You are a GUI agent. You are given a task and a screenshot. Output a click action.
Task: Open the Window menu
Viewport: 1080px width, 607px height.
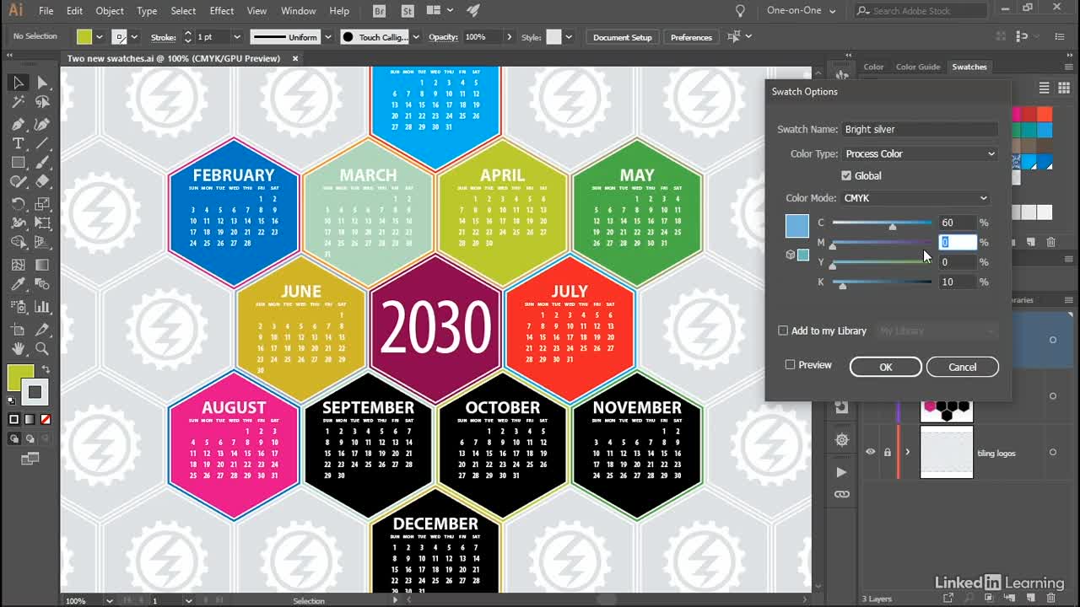[298, 11]
